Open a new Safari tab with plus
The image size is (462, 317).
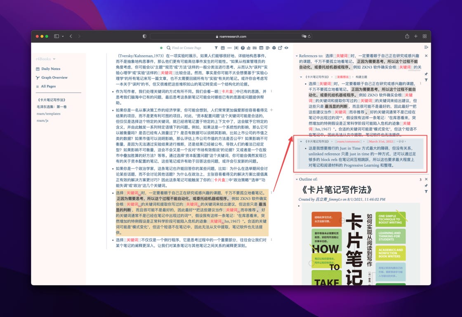pos(416,36)
